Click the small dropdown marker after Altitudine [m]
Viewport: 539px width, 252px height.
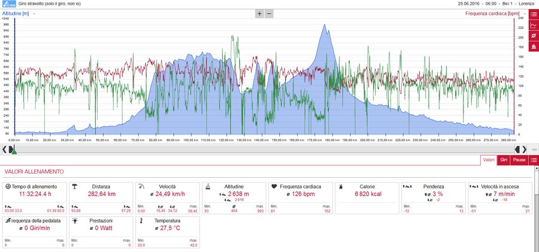[x=34, y=13]
